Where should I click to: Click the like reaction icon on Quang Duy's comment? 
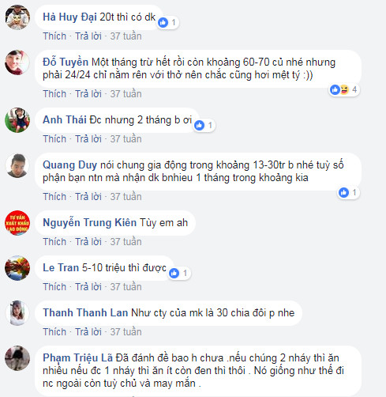343,192
